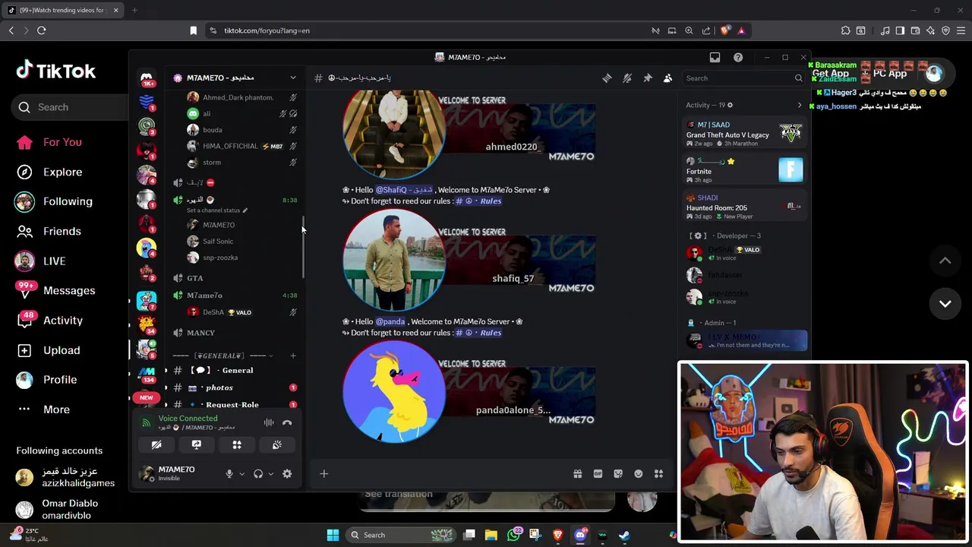This screenshot has width=972, height=547.
Task: Open Discord user settings gear
Action: pos(287,474)
